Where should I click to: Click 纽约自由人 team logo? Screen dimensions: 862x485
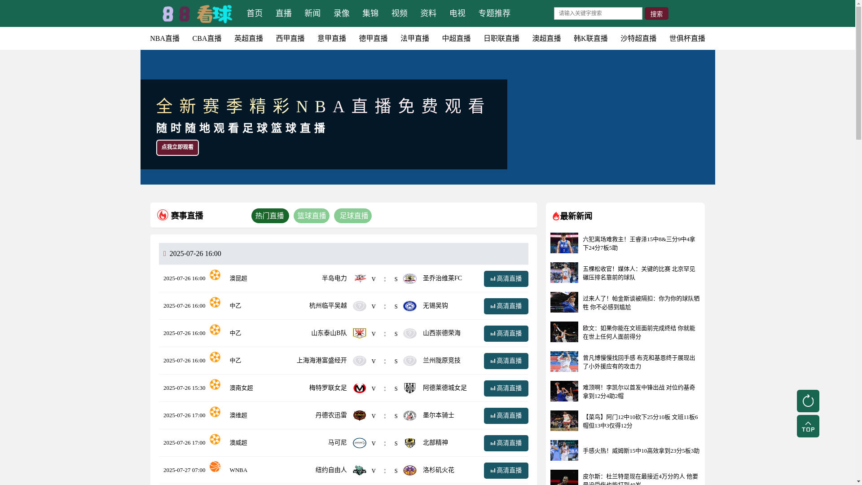point(360,470)
